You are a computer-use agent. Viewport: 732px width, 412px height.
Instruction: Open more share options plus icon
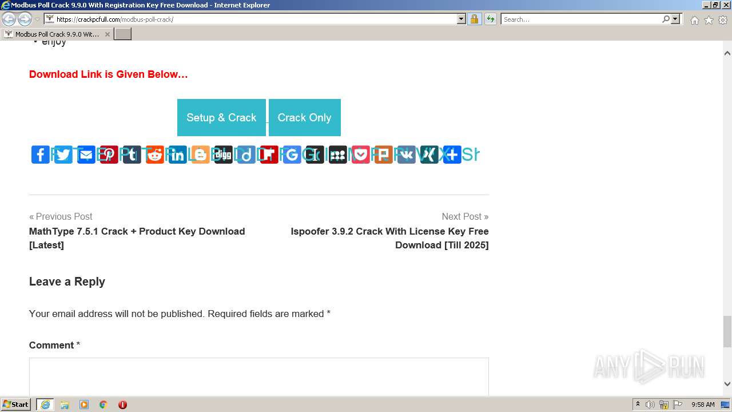[x=452, y=154]
